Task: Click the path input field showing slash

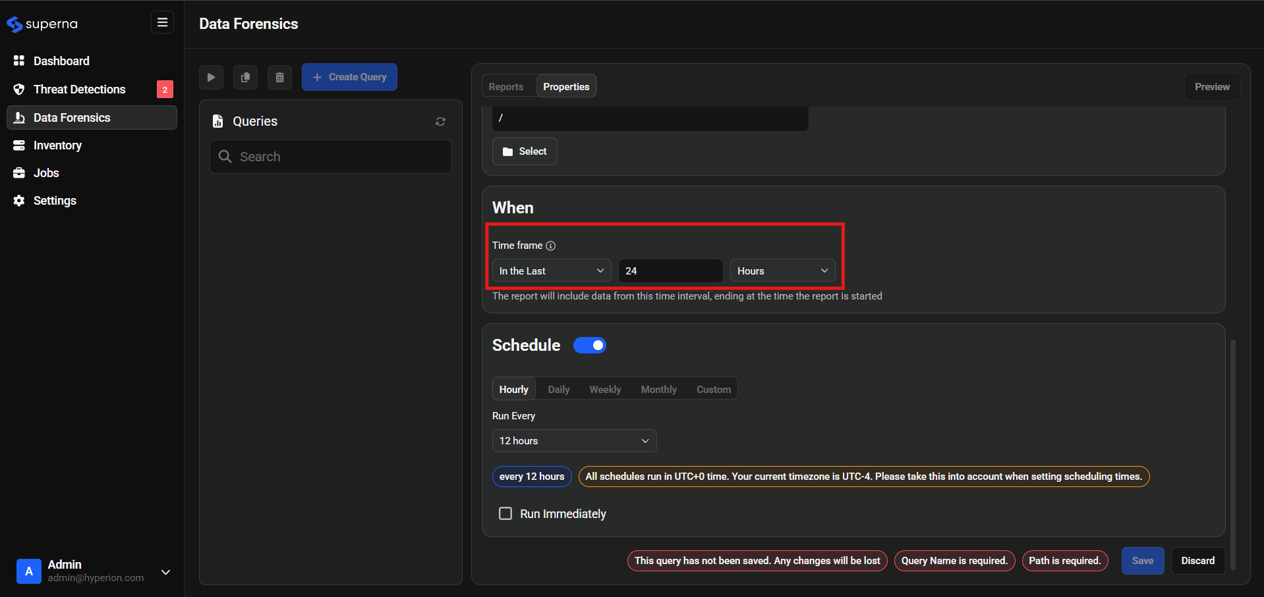Action: pos(650,118)
